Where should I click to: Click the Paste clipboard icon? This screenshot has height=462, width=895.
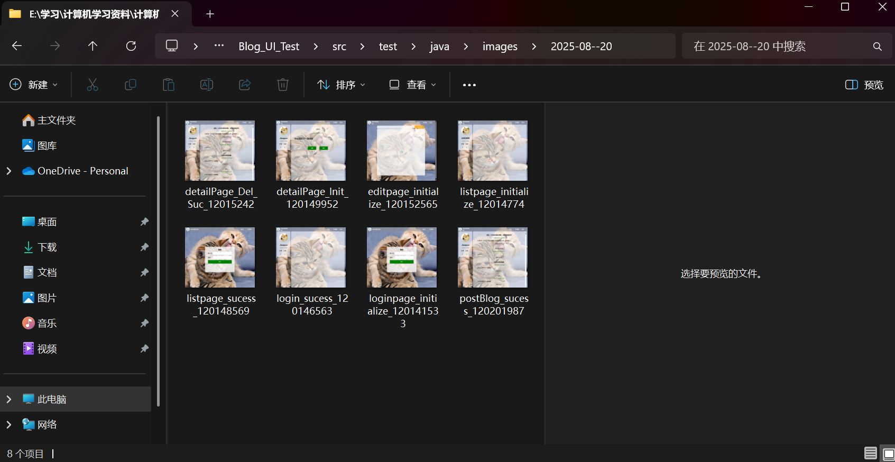(169, 85)
